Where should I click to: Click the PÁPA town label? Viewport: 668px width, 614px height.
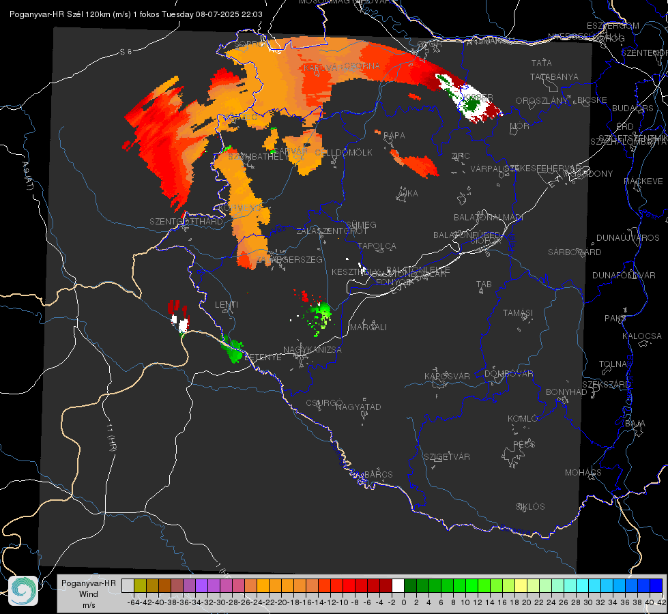pyautogui.click(x=394, y=136)
